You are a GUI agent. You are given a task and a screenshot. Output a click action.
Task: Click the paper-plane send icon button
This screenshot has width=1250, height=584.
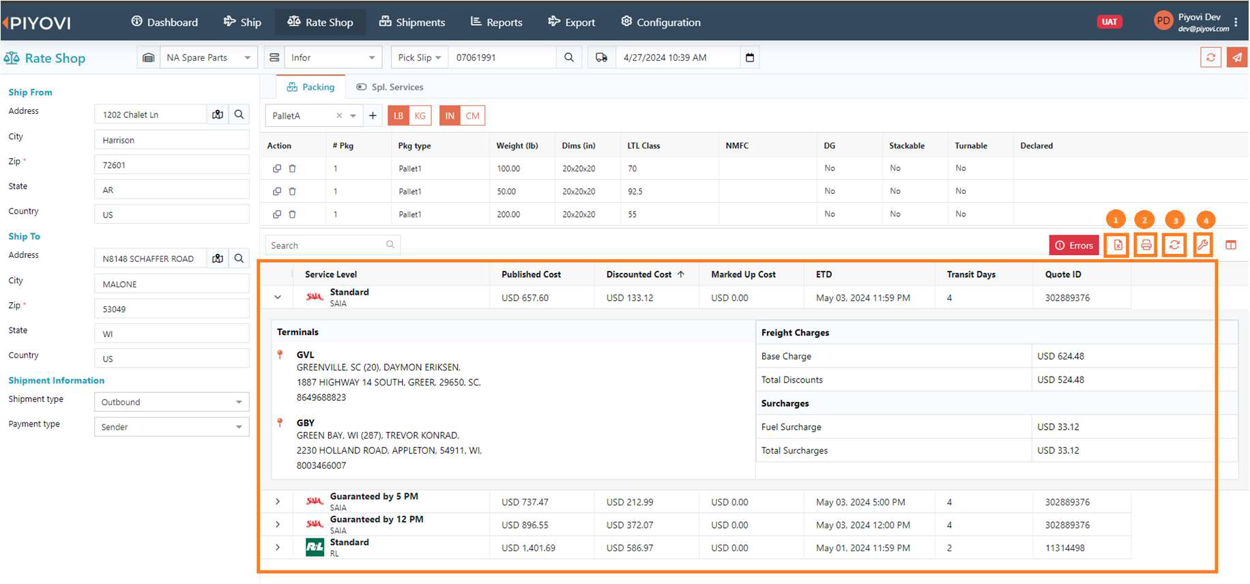(1236, 57)
